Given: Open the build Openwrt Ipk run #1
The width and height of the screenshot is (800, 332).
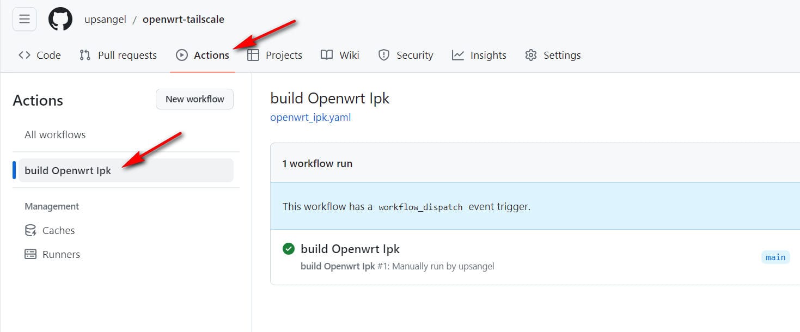Looking at the screenshot, I should pyautogui.click(x=350, y=249).
